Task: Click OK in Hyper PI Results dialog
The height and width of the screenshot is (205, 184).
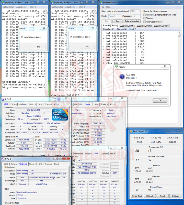Action: point(160,101)
